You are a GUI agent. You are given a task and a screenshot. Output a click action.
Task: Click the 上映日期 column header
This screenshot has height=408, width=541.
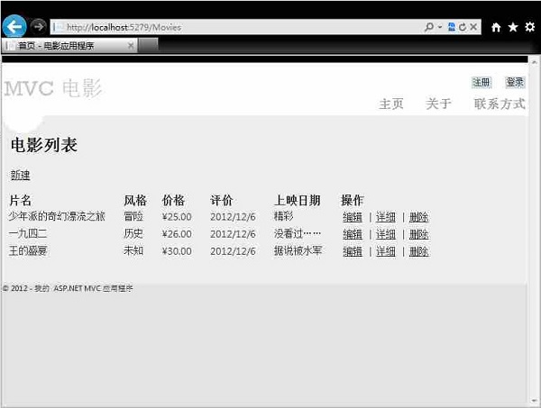coord(298,201)
